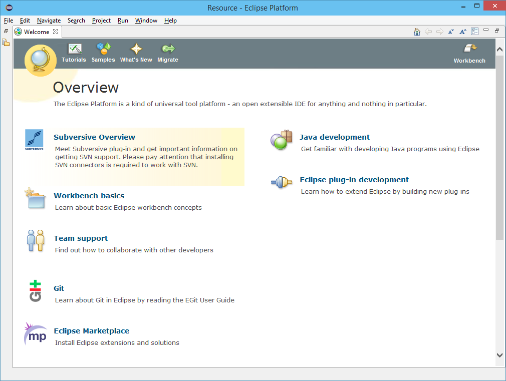Click the restore icon in the left trim
This screenshot has height=381, width=506.
(6, 31)
